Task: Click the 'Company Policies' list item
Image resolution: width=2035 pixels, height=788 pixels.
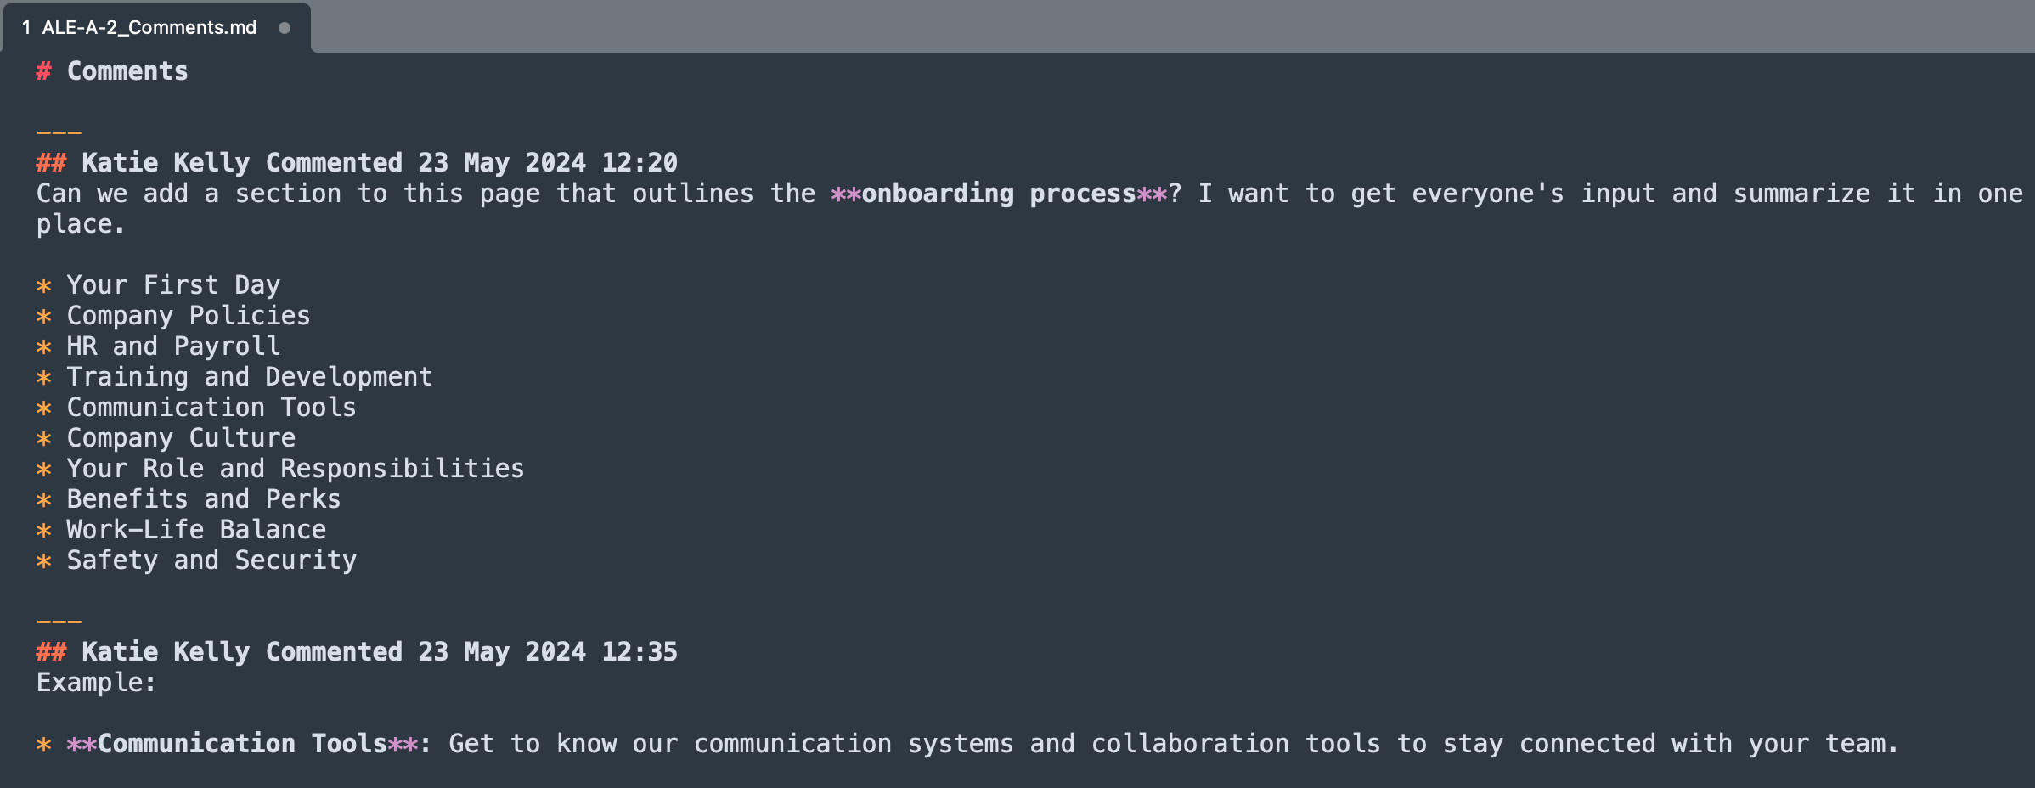Action: click(x=189, y=316)
